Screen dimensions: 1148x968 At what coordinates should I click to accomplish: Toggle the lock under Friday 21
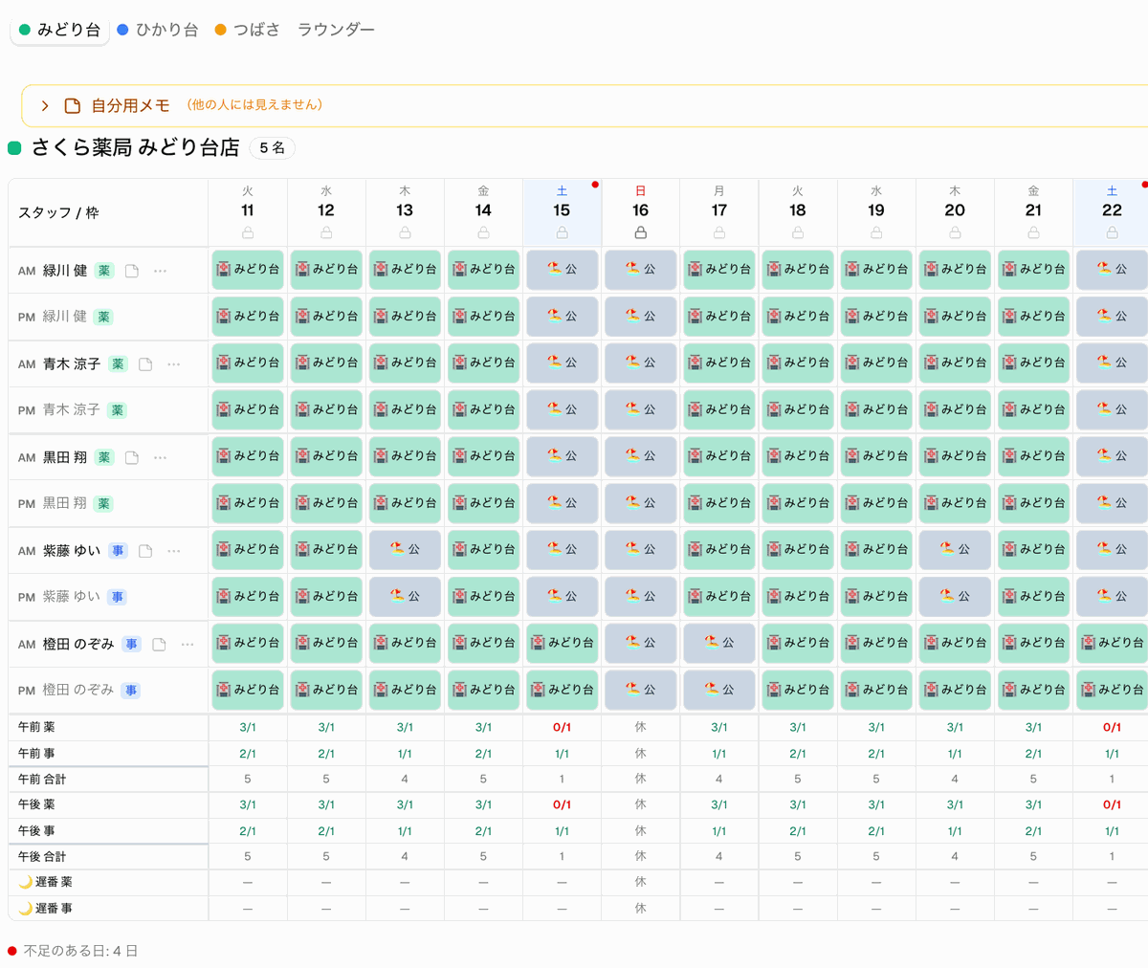pos(1033,232)
